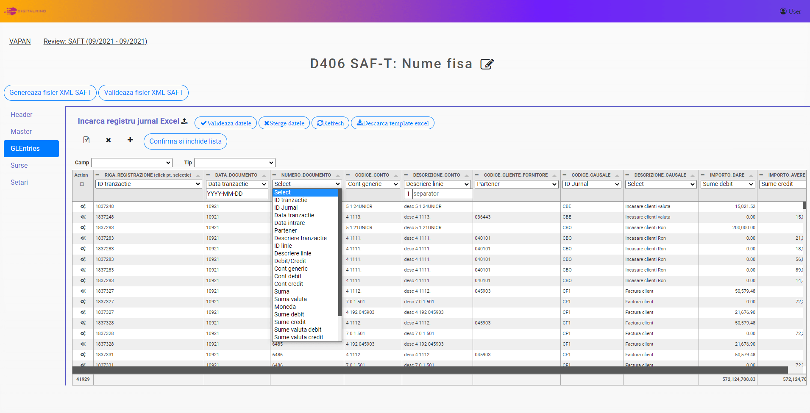Image resolution: width=810 pixels, height=413 pixels.
Task: Click the edit file name pencil icon
Action: pos(487,64)
